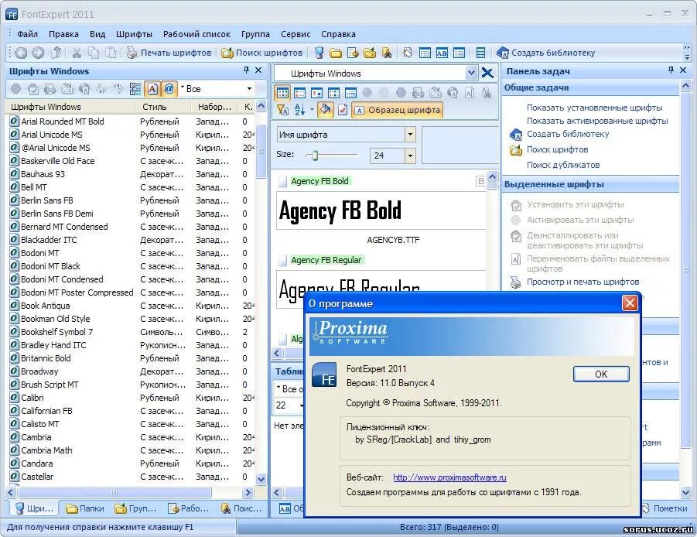The image size is (697, 537).
Task: Click Создать библиотеку toolbar button
Action: pyautogui.click(x=546, y=53)
